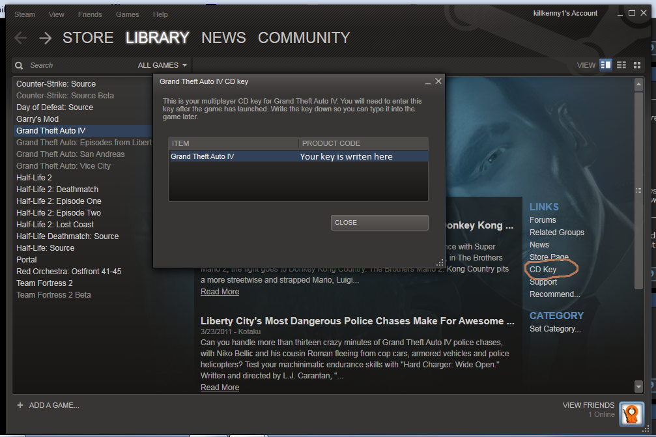Go forward with the right arrow

coord(45,38)
